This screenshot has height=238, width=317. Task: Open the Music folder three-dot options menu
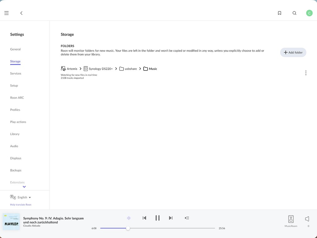[306, 73]
